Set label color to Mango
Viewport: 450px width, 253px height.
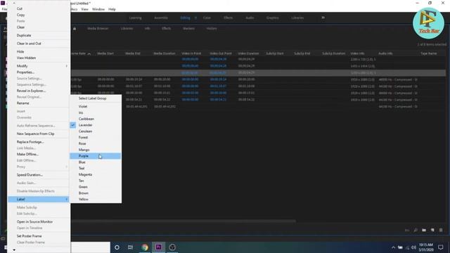point(84,150)
